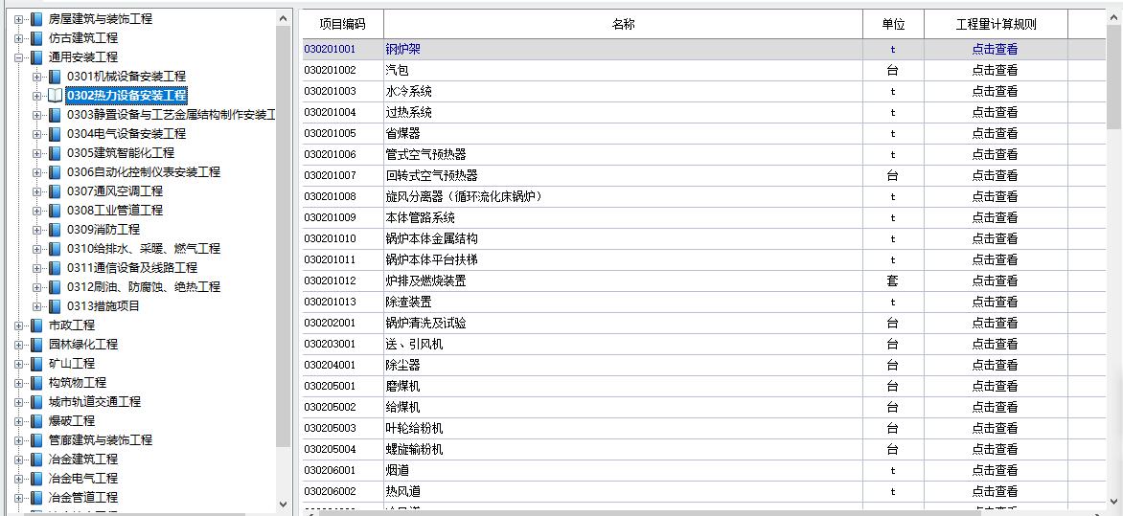This screenshot has width=1123, height=516.
Task: Click the book icon next to 房屋建筑与装饰工程
Action: point(36,19)
